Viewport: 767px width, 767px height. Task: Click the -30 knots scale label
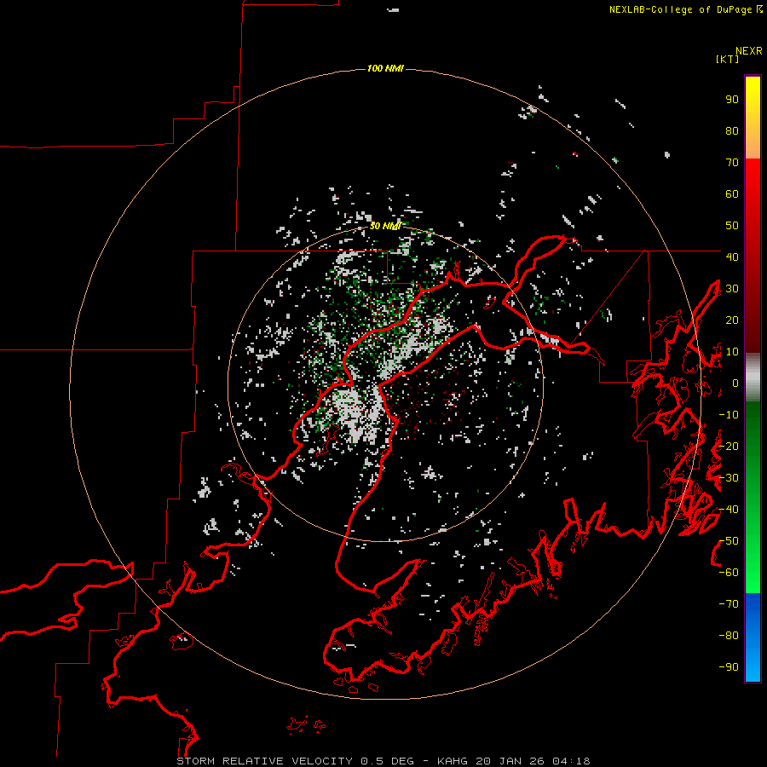[x=729, y=478]
